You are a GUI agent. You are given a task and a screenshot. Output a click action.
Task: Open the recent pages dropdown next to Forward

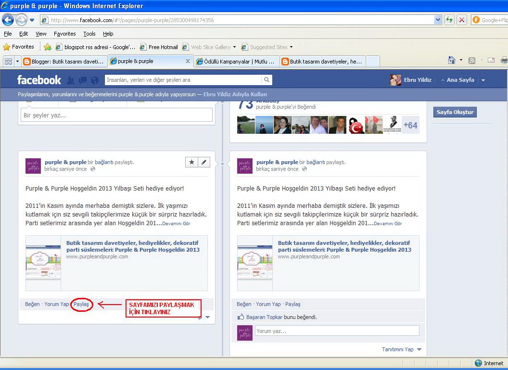click(x=32, y=20)
